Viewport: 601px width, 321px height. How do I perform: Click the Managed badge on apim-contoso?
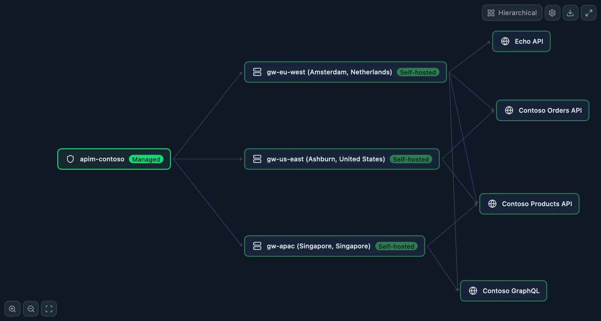(146, 159)
